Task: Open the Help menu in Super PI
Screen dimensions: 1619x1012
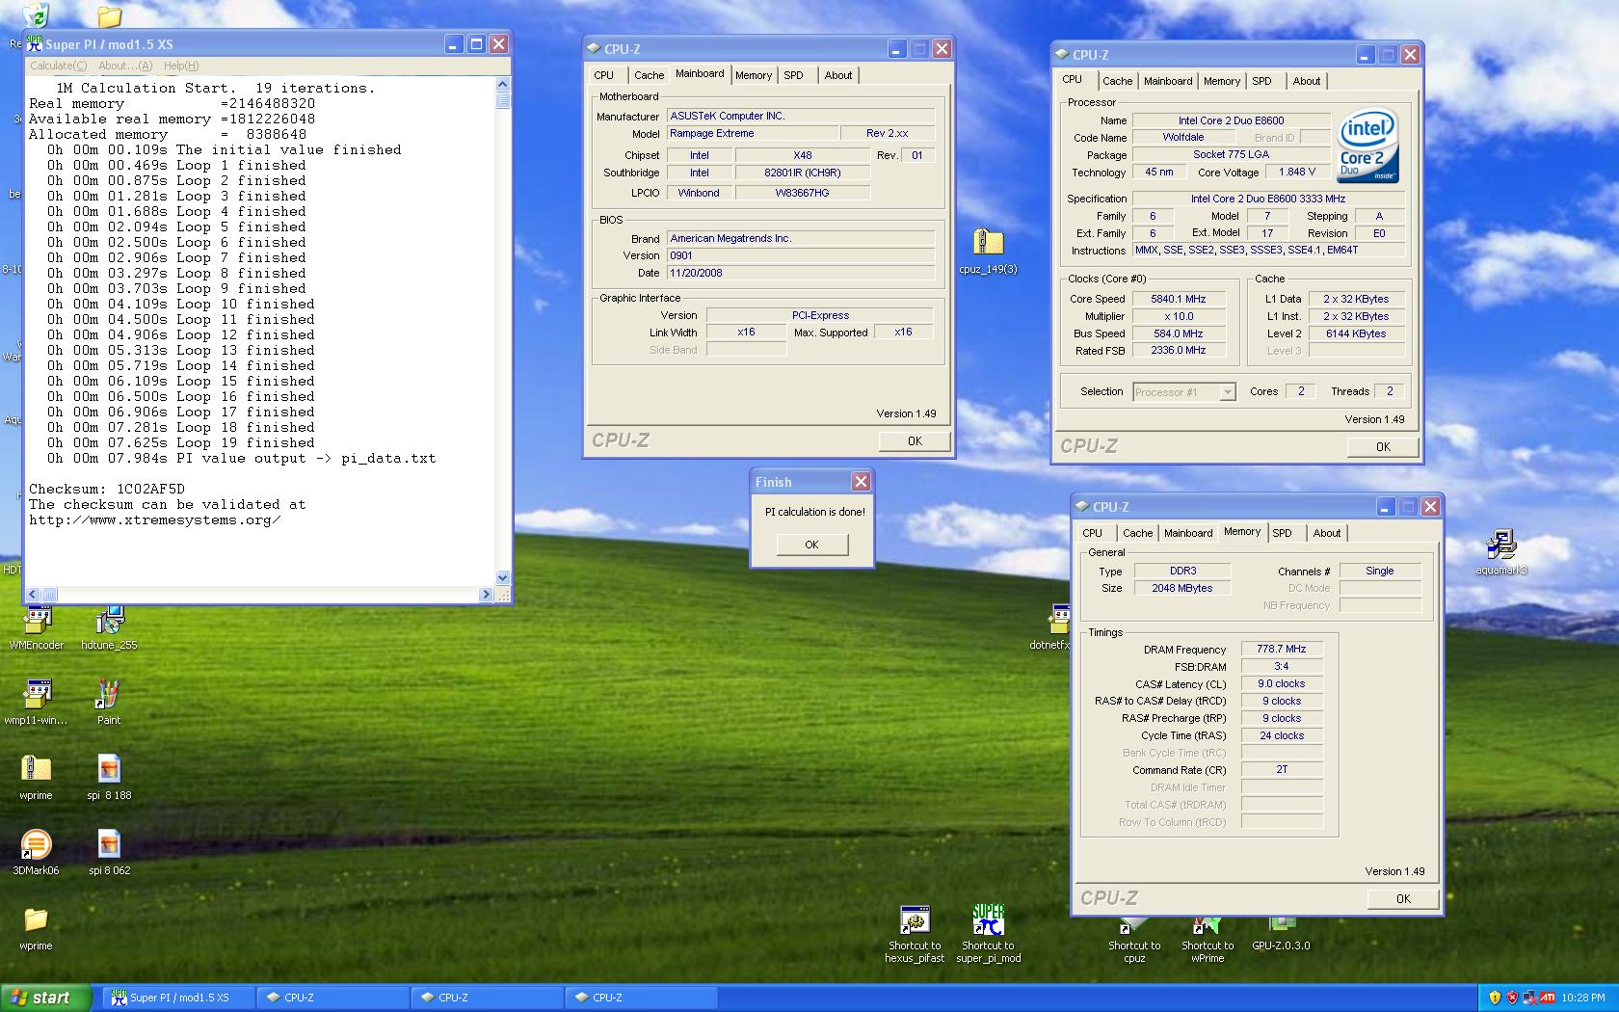Action: coord(181,66)
